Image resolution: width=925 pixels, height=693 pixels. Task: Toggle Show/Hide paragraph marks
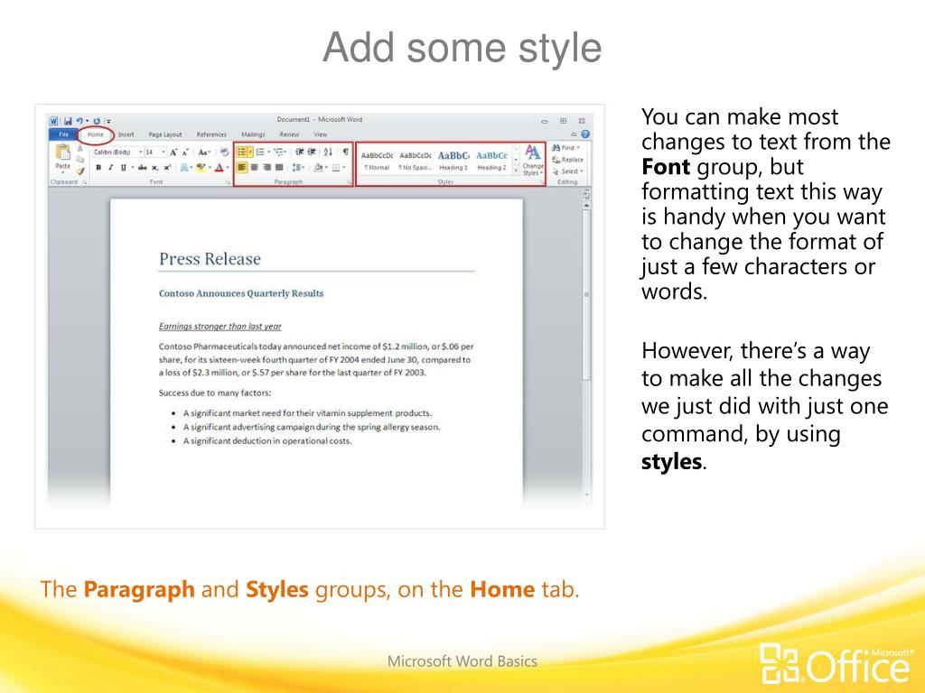[346, 152]
